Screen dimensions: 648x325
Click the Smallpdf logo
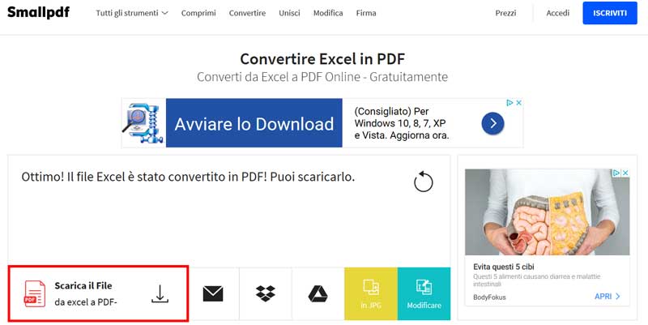38,12
